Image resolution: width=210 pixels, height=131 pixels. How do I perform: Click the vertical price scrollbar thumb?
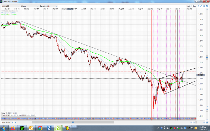pyautogui.click(x=207, y=58)
